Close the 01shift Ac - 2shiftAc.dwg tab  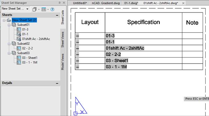(183, 3)
